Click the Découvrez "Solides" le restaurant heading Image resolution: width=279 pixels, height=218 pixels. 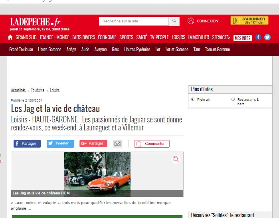[x=223, y=215]
